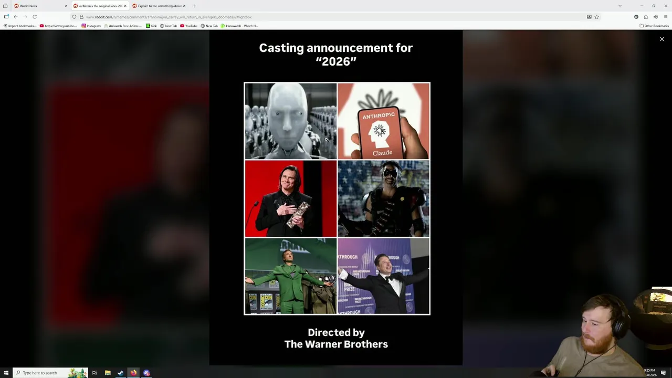Screen dimensions: 672x378
Task: Open the Aniwatch Free Anime bookmark
Action: [x=123, y=26]
